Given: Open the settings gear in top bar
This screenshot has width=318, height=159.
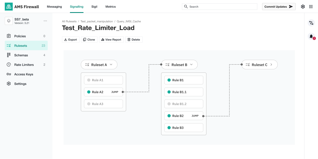Looking at the screenshot, I should [303, 7].
